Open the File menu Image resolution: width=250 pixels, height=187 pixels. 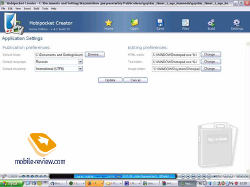coord(3,8)
